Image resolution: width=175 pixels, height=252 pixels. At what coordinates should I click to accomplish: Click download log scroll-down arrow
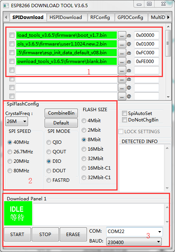pyautogui.click(x=167, y=222)
